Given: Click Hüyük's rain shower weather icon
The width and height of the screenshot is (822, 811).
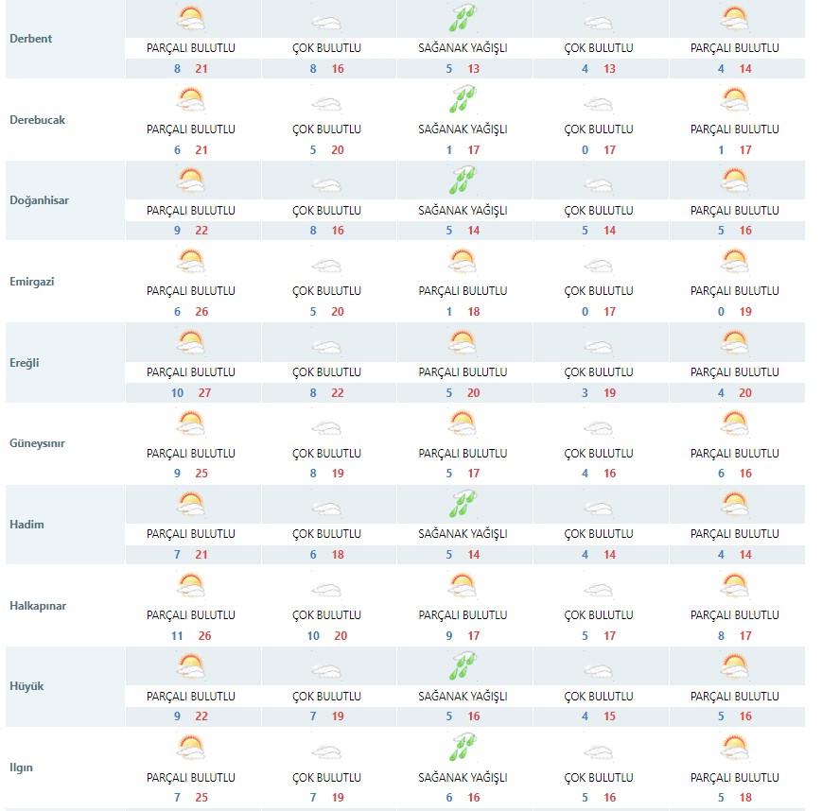Looking at the screenshot, I should pyautogui.click(x=463, y=665).
